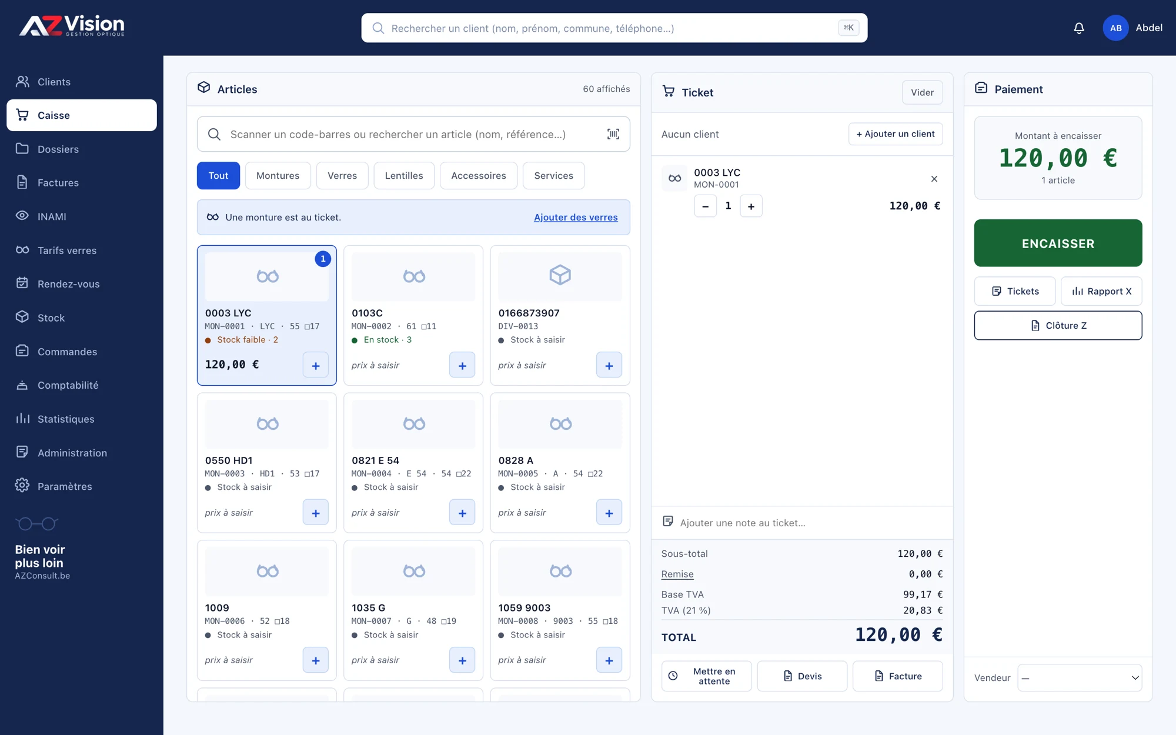Open the notifications bell
The width and height of the screenshot is (1176, 735).
1079,28
